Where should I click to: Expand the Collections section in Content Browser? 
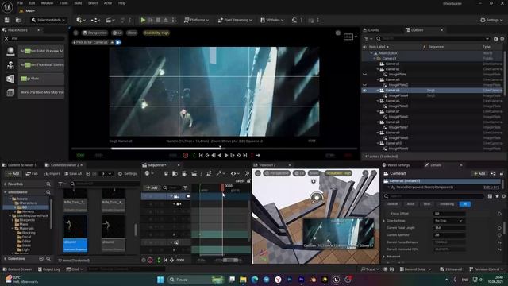(6, 259)
